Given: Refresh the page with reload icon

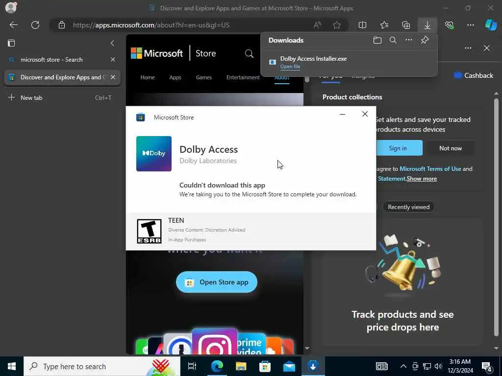Looking at the screenshot, I should coord(35,25).
